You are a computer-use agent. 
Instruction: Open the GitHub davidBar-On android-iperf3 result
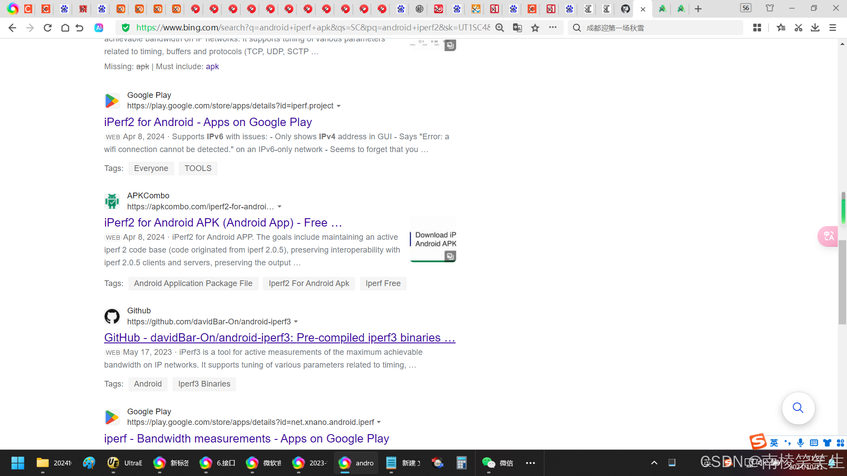(x=279, y=338)
